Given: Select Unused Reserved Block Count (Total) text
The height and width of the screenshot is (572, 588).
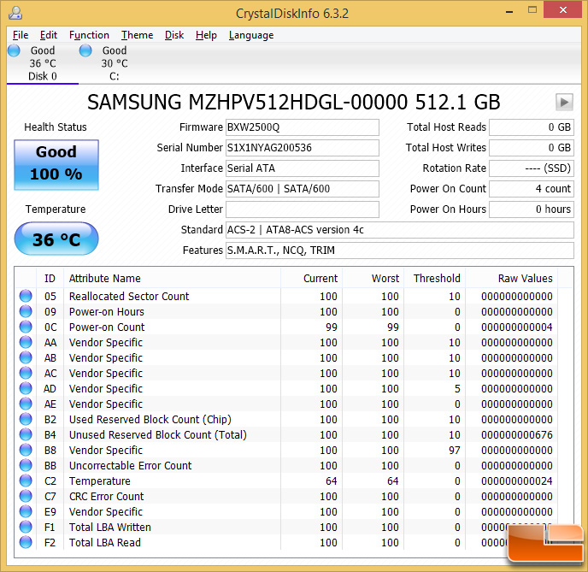Looking at the screenshot, I should 158,434.
